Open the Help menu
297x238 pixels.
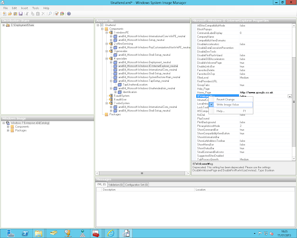coord(46,8)
